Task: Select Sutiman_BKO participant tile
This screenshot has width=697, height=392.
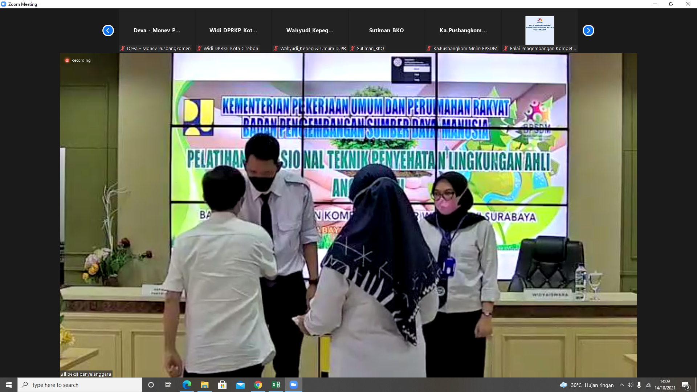Action: point(387,30)
